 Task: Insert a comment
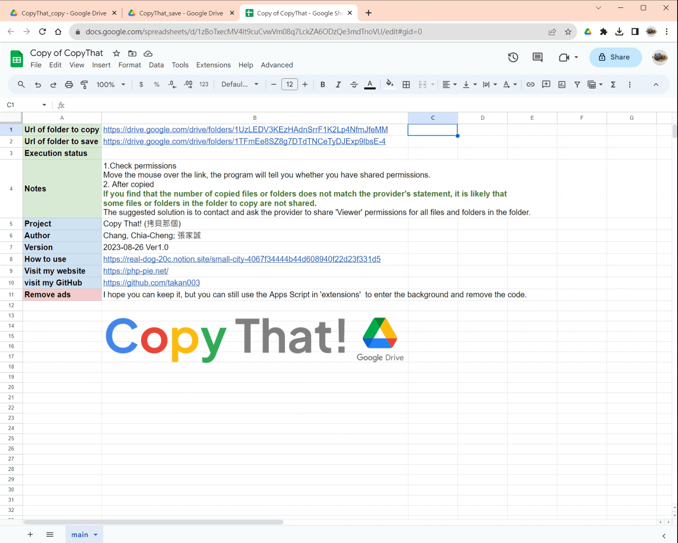[546, 84]
